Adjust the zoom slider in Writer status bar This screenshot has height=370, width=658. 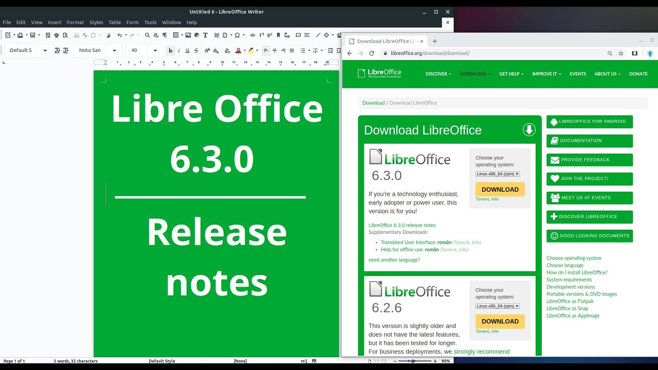pyautogui.click(x=413, y=361)
